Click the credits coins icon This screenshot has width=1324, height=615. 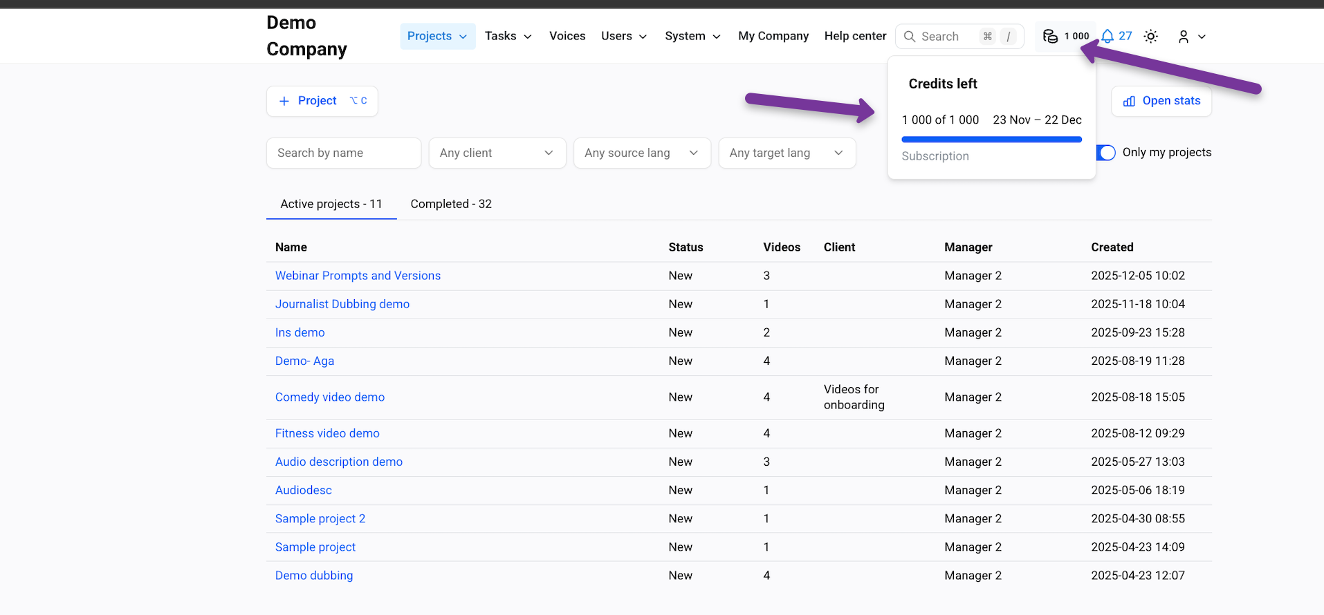(x=1050, y=36)
